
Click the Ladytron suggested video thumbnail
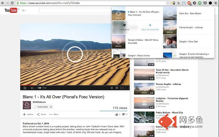point(144,103)
